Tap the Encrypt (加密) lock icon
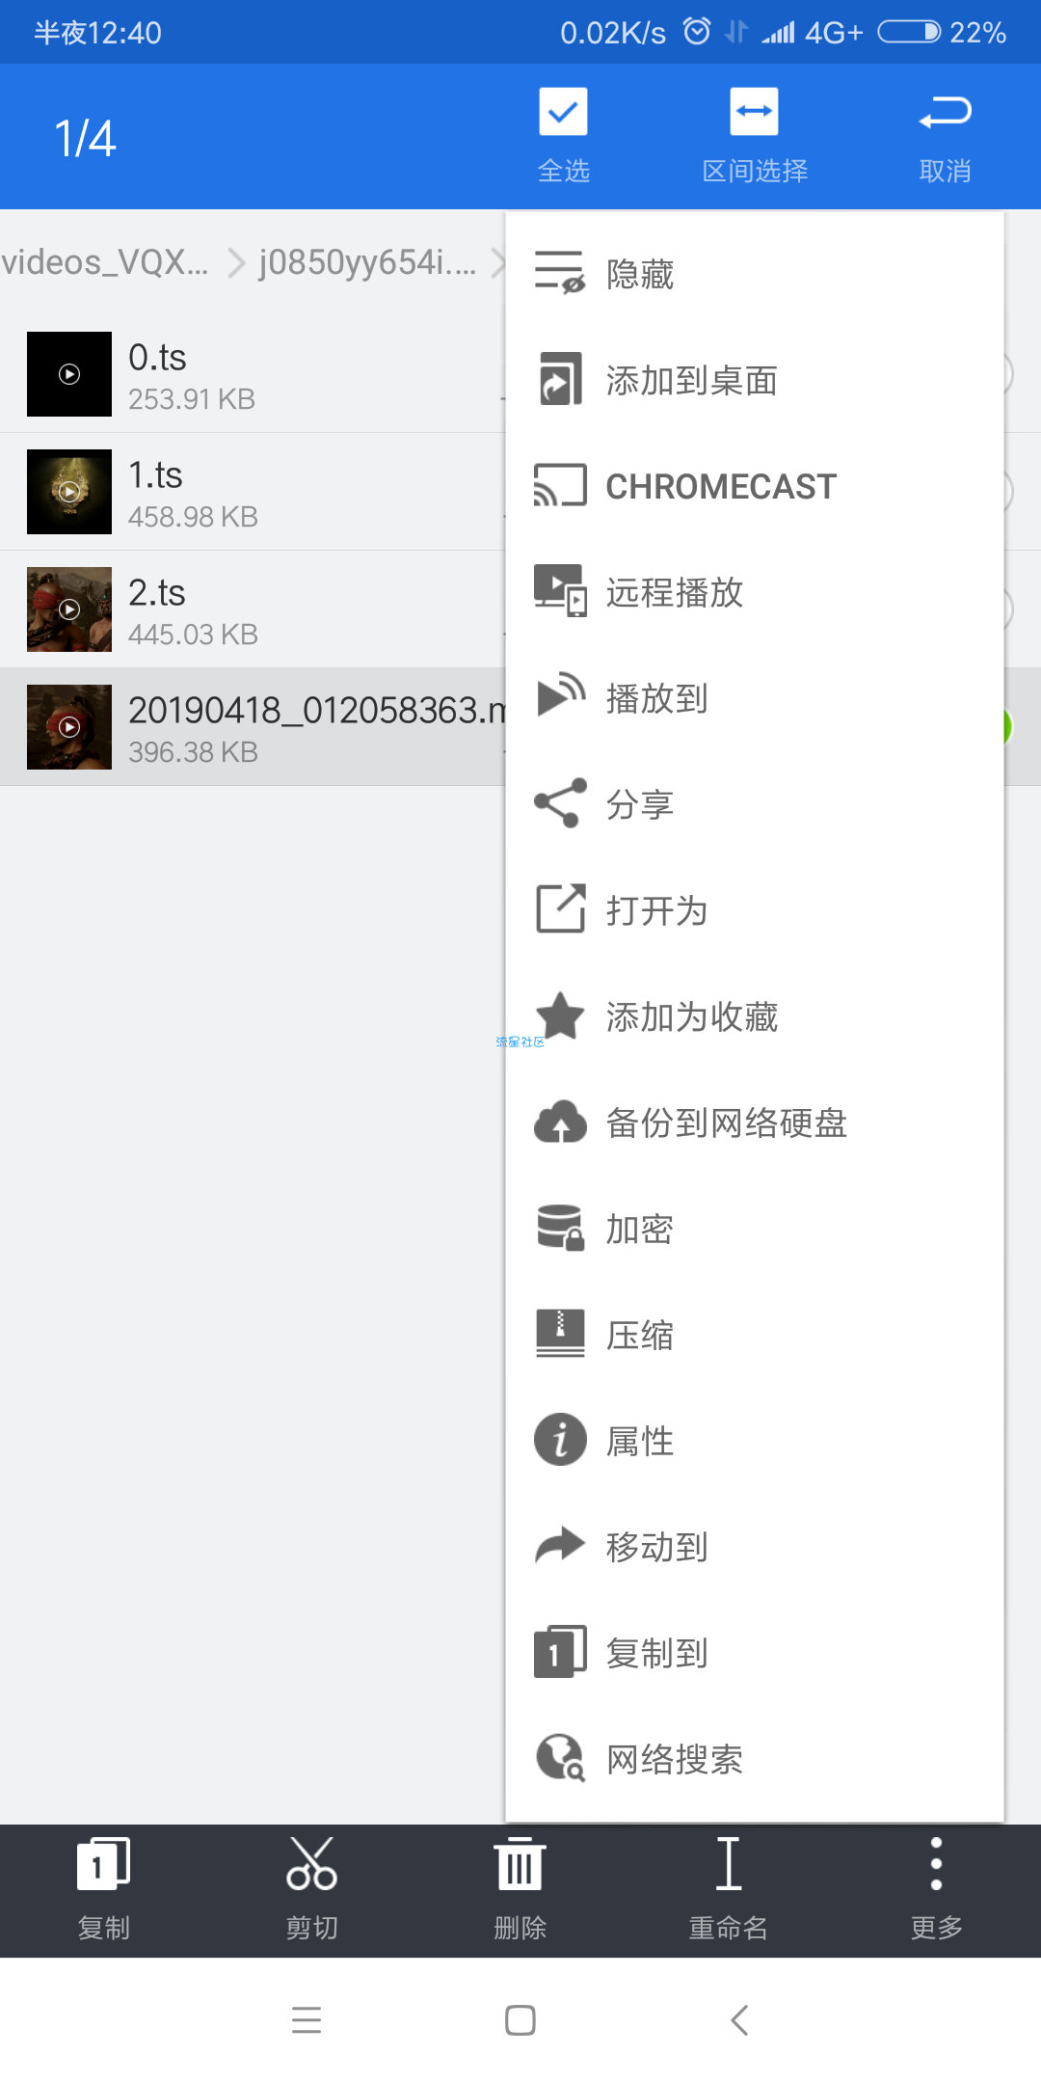The image size is (1041, 2083). click(x=560, y=1228)
